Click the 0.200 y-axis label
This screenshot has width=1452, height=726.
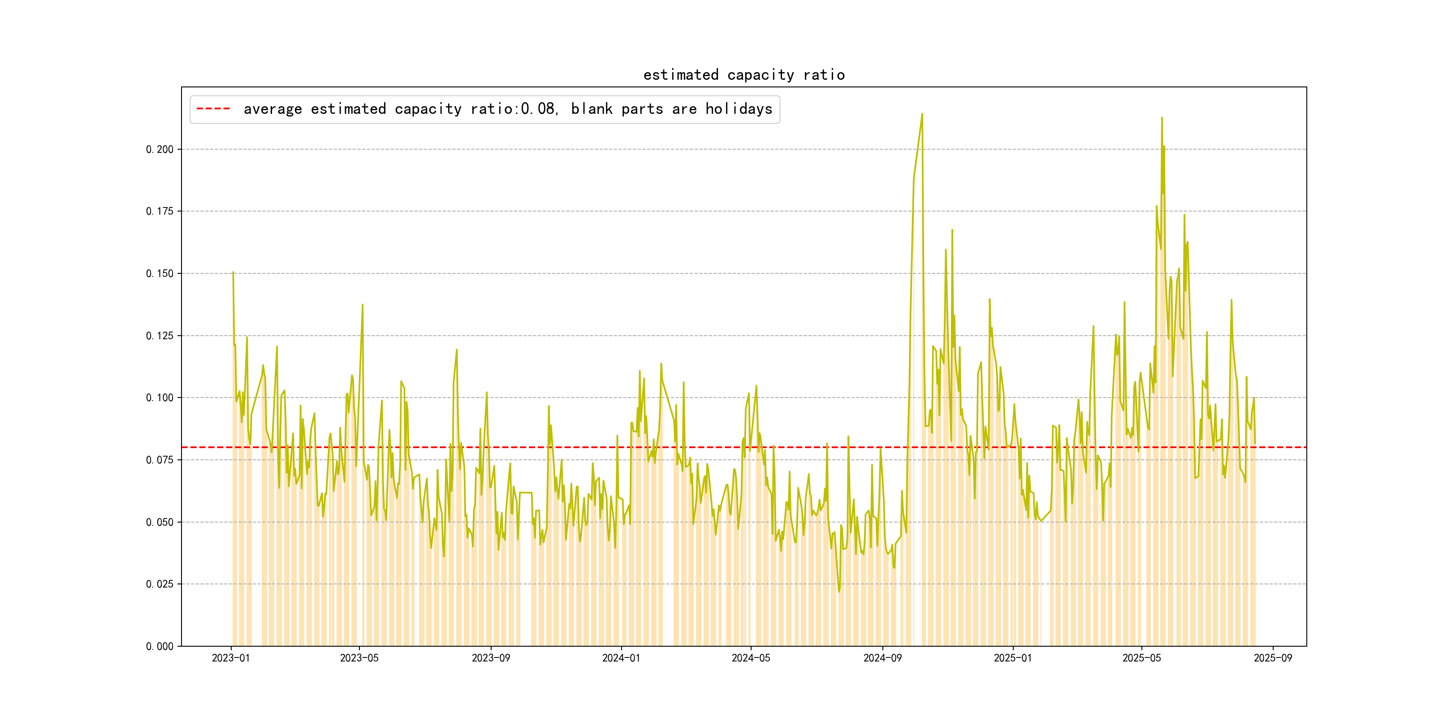[x=160, y=149]
